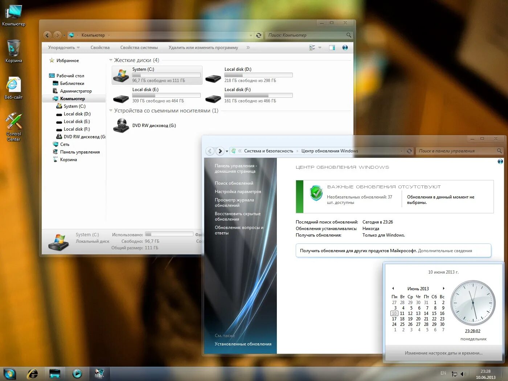This screenshot has width=508, height=381.
Task: Open the Control Center desktop shortcut
Action: pyautogui.click(x=13, y=127)
